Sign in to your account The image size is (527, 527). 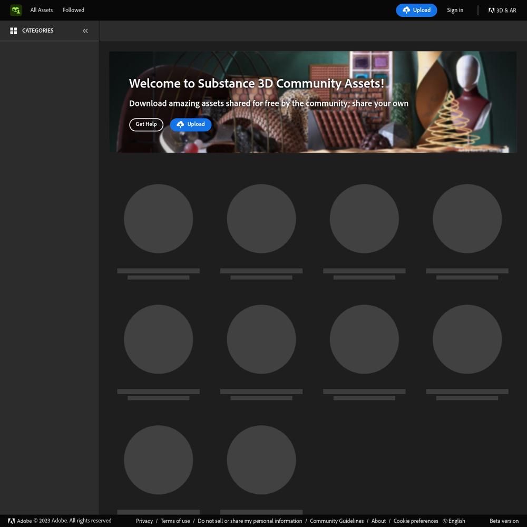(x=455, y=10)
